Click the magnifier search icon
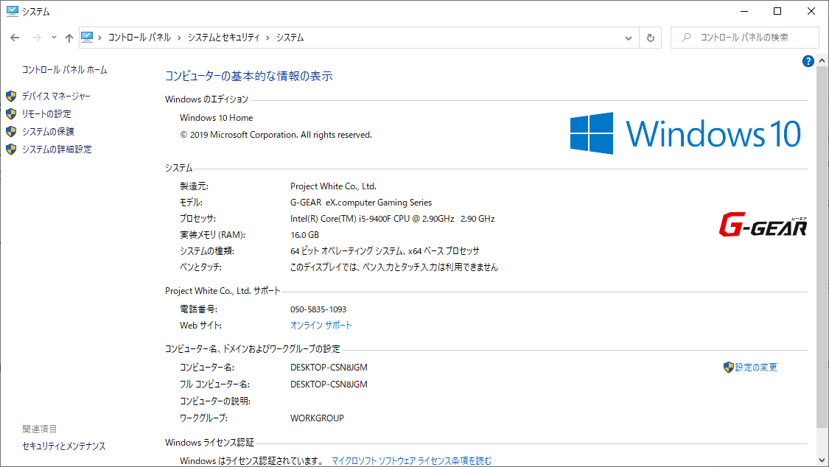 click(686, 38)
